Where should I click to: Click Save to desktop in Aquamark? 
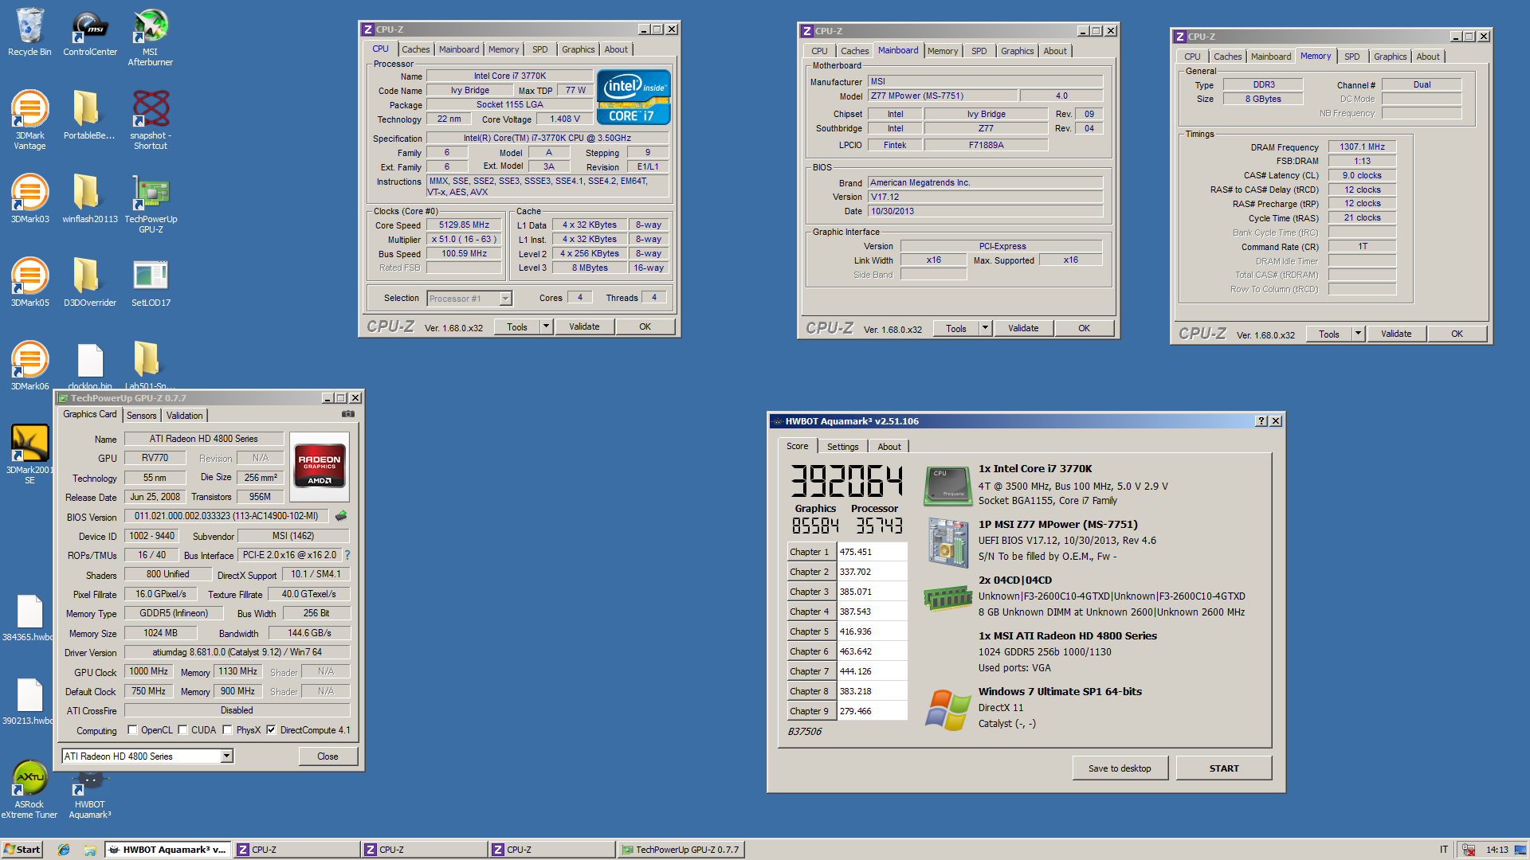pyautogui.click(x=1120, y=768)
